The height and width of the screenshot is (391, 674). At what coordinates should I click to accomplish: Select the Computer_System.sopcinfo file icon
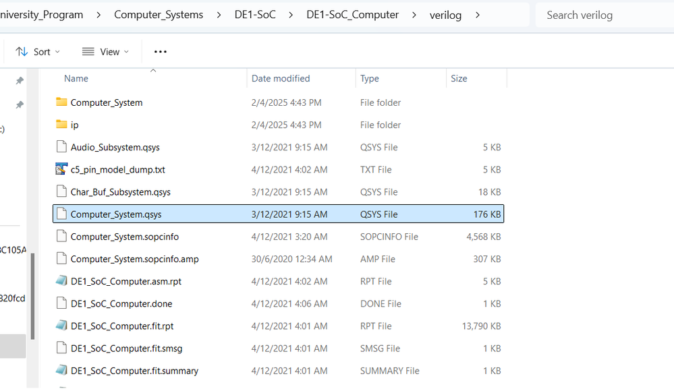(x=61, y=236)
